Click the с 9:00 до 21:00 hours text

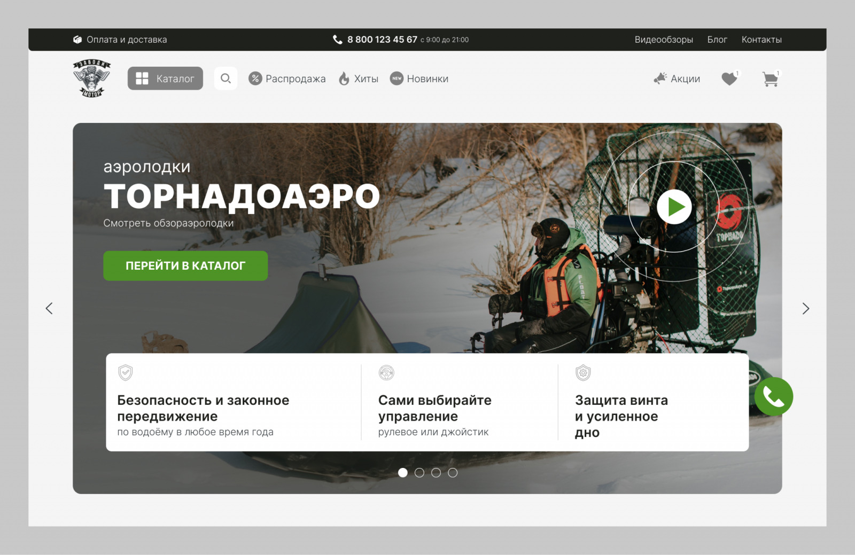[445, 40]
